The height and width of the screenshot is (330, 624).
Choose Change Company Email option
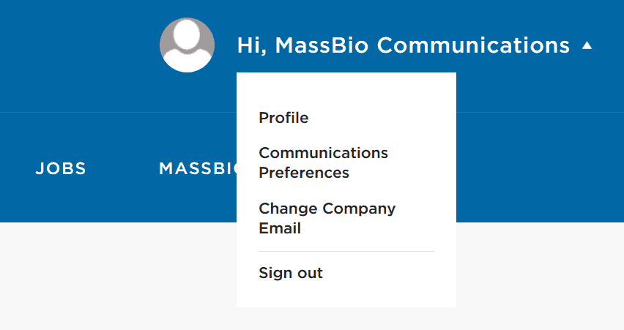327,218
